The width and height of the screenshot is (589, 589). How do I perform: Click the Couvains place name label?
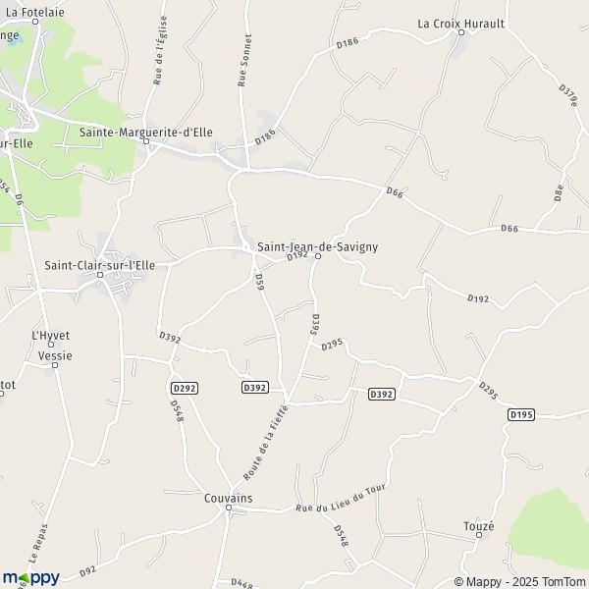point(229,498)
